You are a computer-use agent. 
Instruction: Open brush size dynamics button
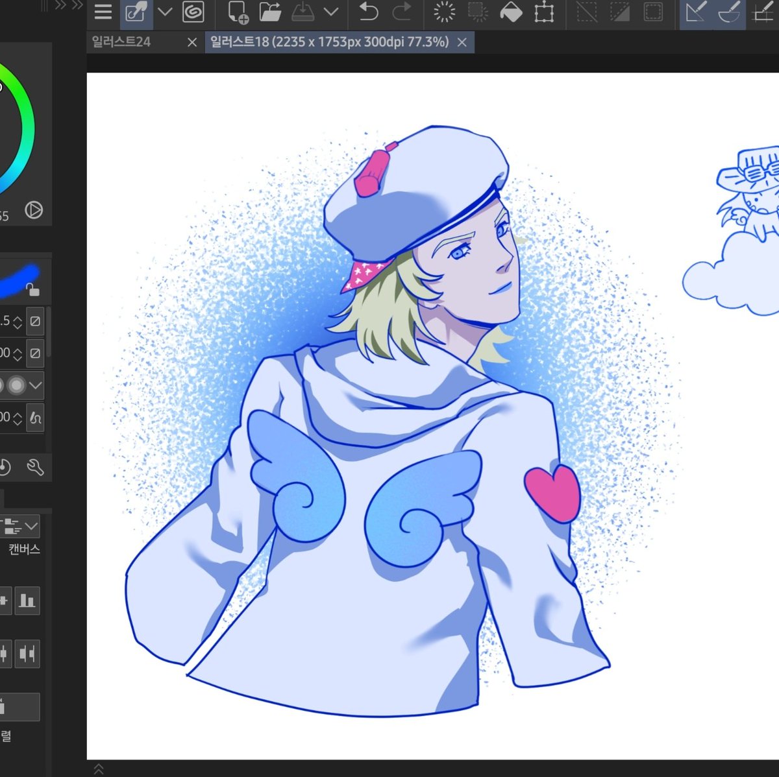click(x=35, y=321)
